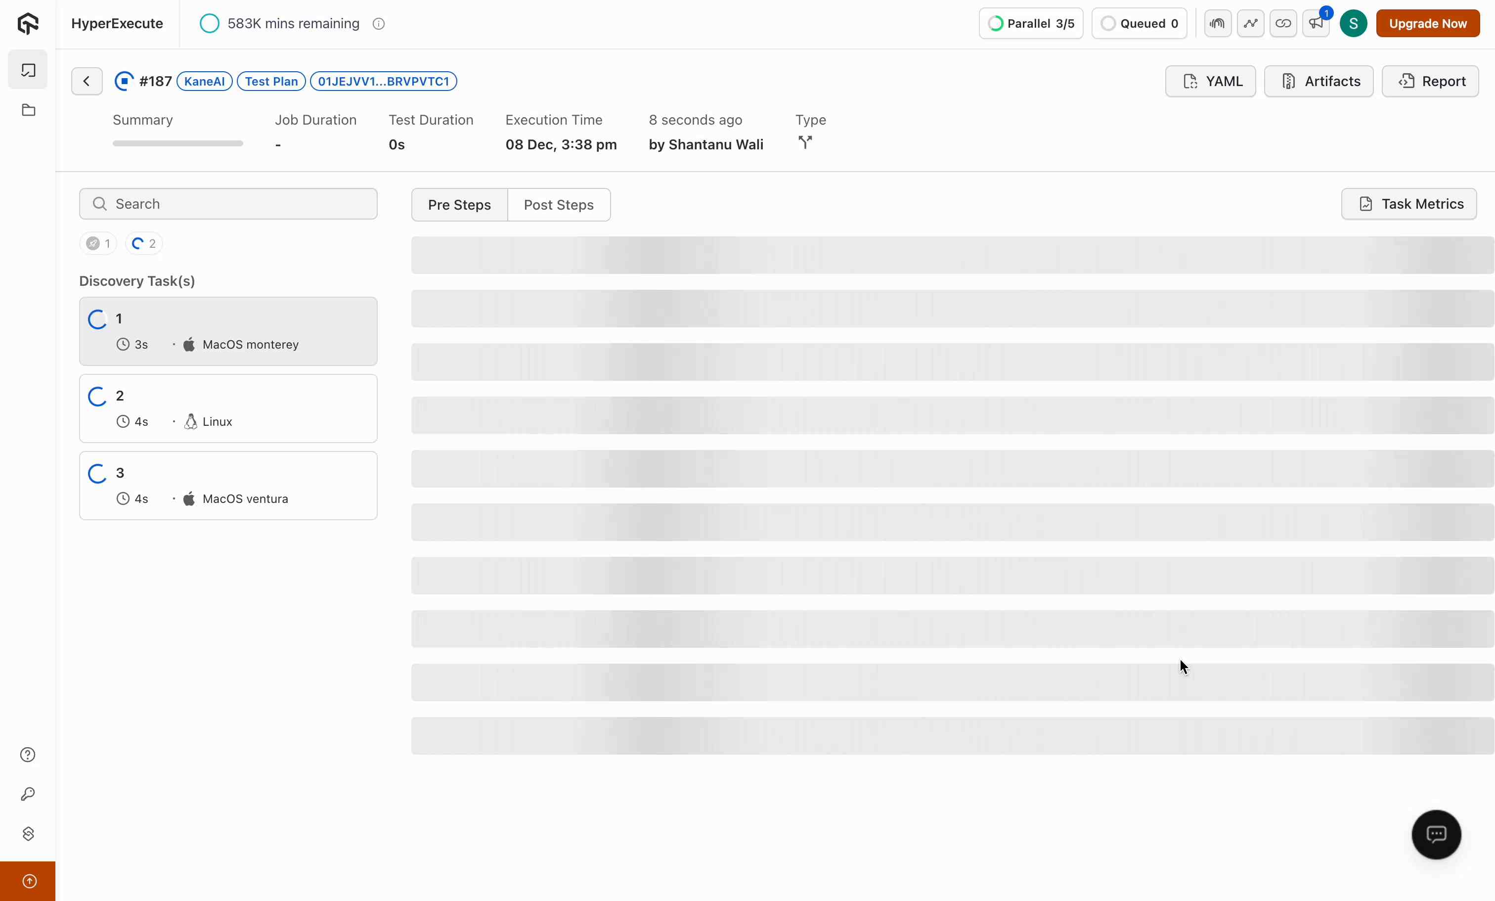Filter tasks by running status chip showing 2
Image resolution: width=1495 pixels, height=901 pixels.
[144, 243]
